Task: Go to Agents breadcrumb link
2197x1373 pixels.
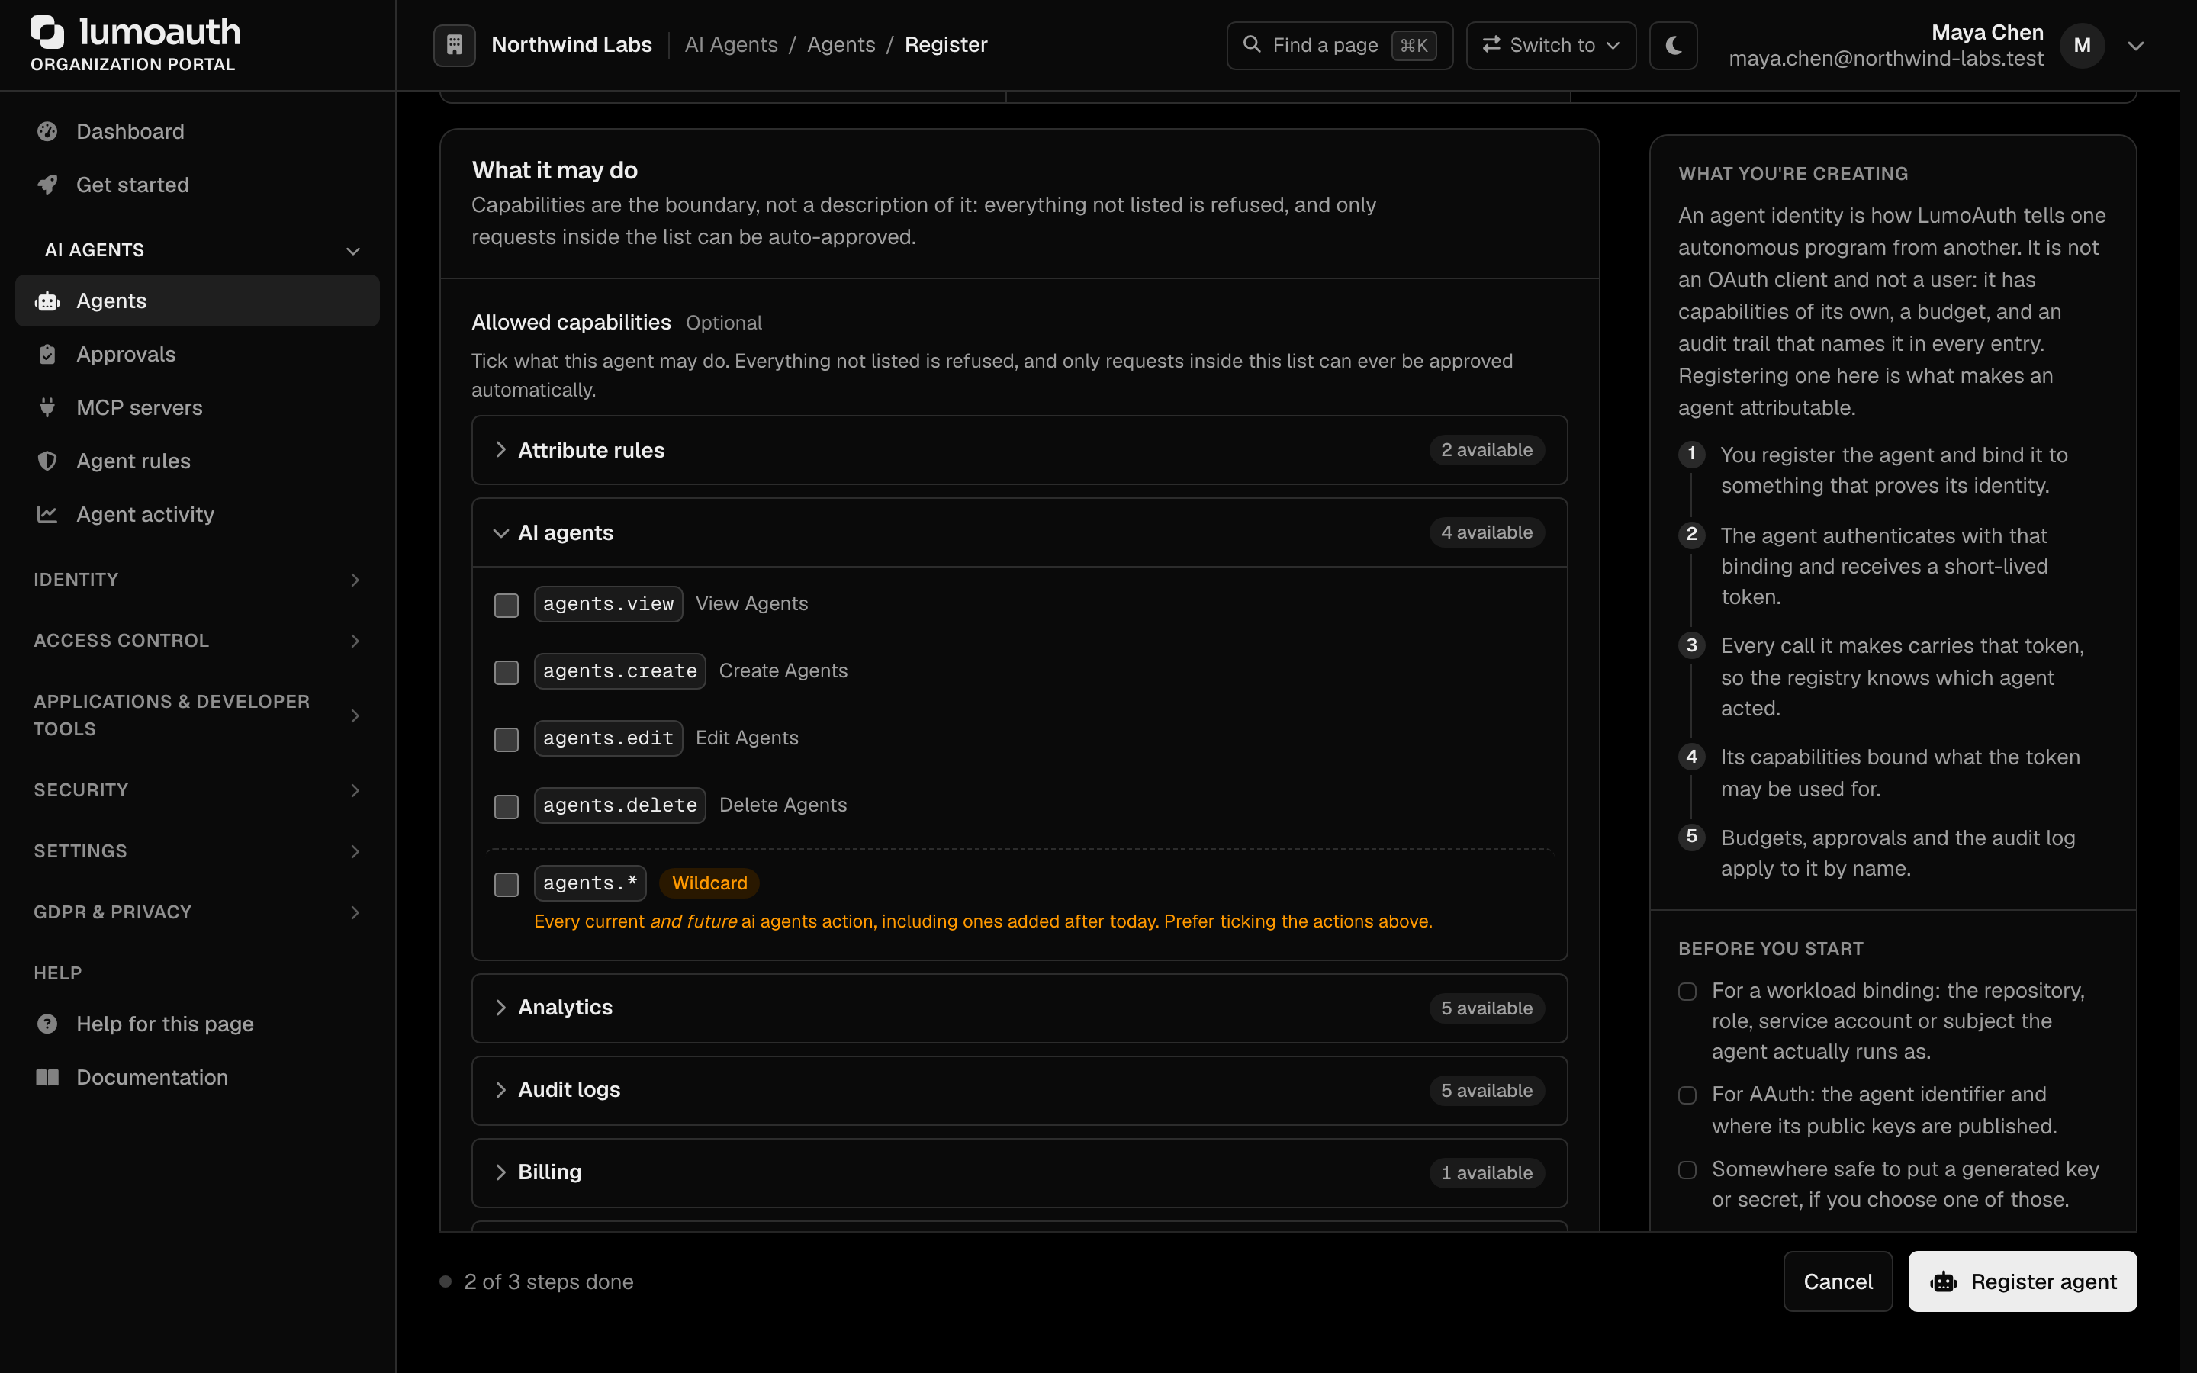Action: coord(841,44)
